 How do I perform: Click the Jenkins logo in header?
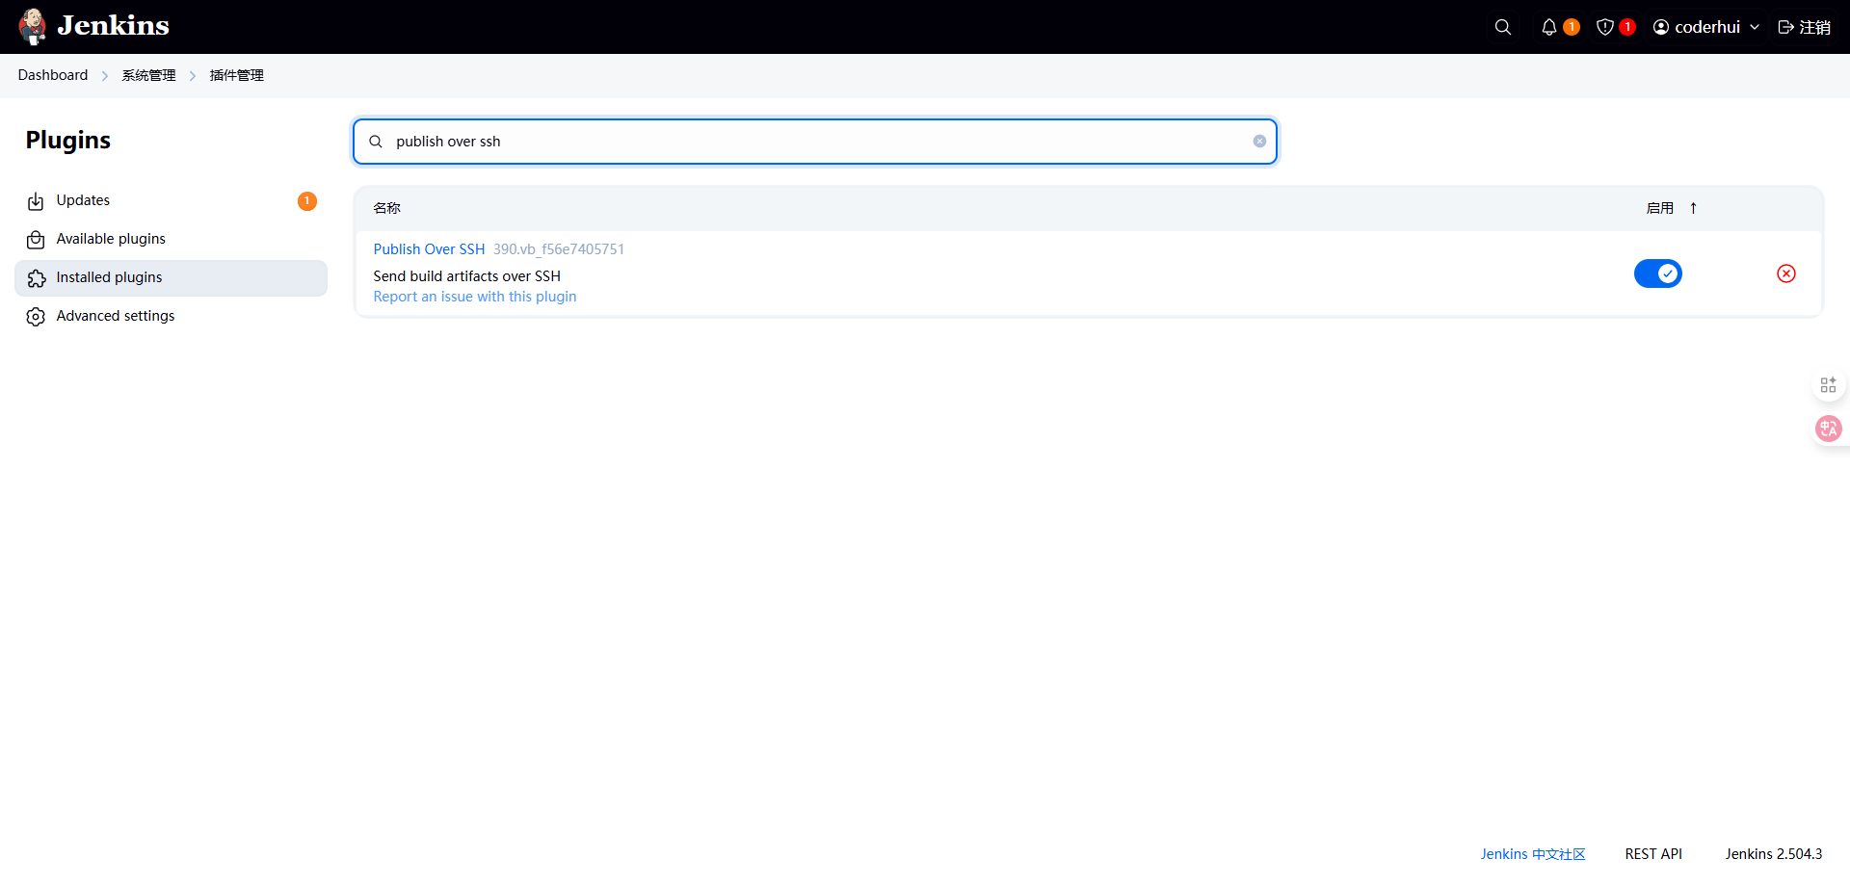[x=93, y=26]
